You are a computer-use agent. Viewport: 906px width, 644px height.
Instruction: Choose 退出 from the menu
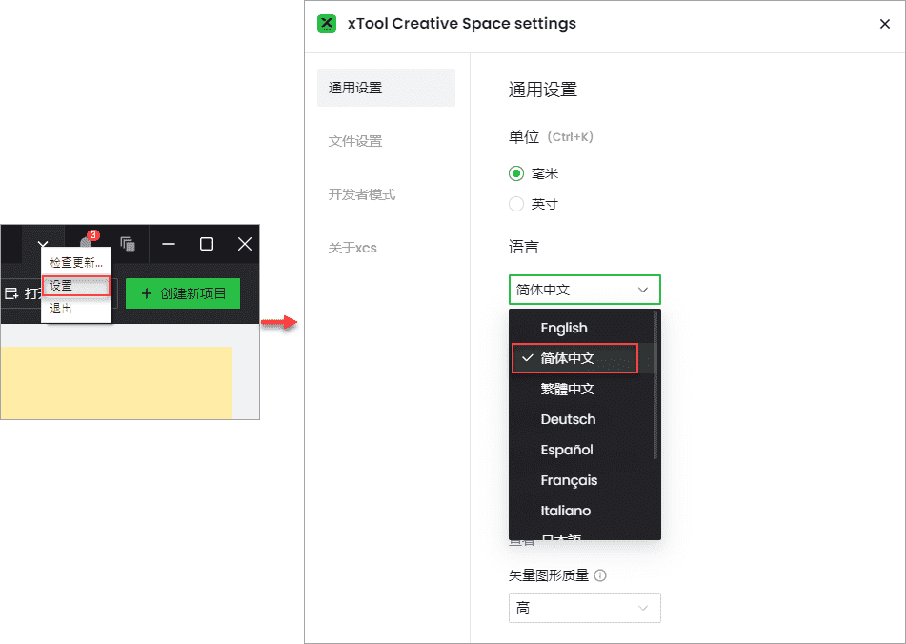click(x=76, y=309)
